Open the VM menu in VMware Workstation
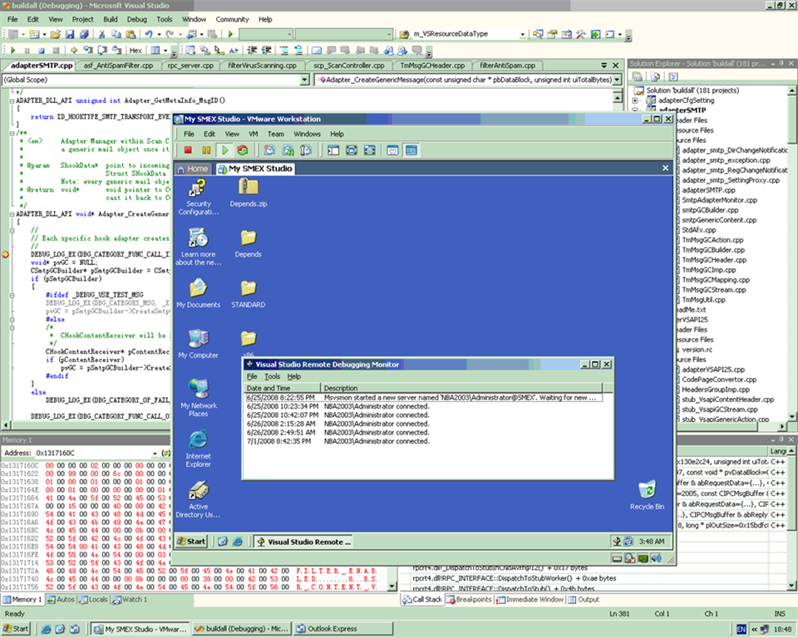The height and width of the screenshot is (638, 798). tap(253, 134)
